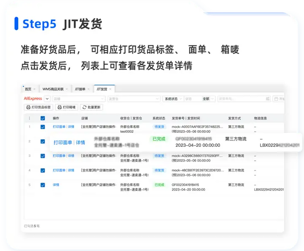Close the WMS商品关联 tab
This screenshot has width=304, height=251.
[67, 89]
